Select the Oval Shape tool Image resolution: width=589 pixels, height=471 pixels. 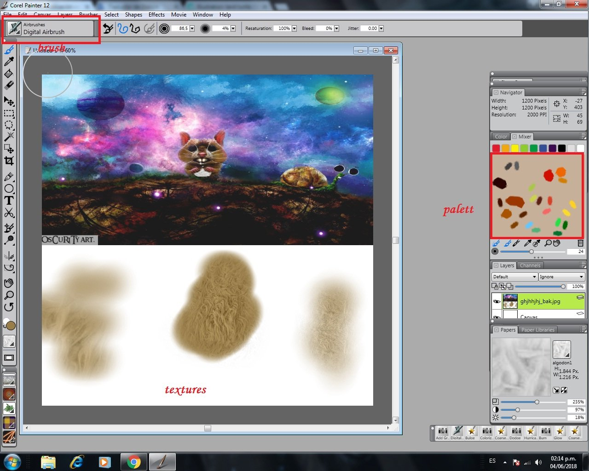point(9,189)
